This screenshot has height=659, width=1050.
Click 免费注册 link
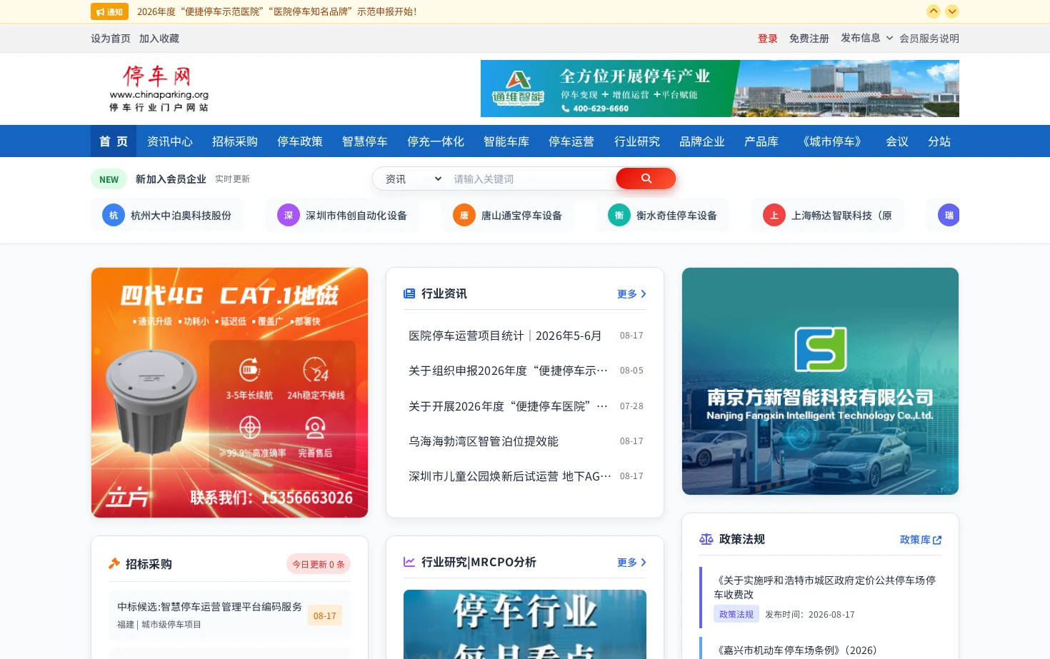click(x=809, y=39)
